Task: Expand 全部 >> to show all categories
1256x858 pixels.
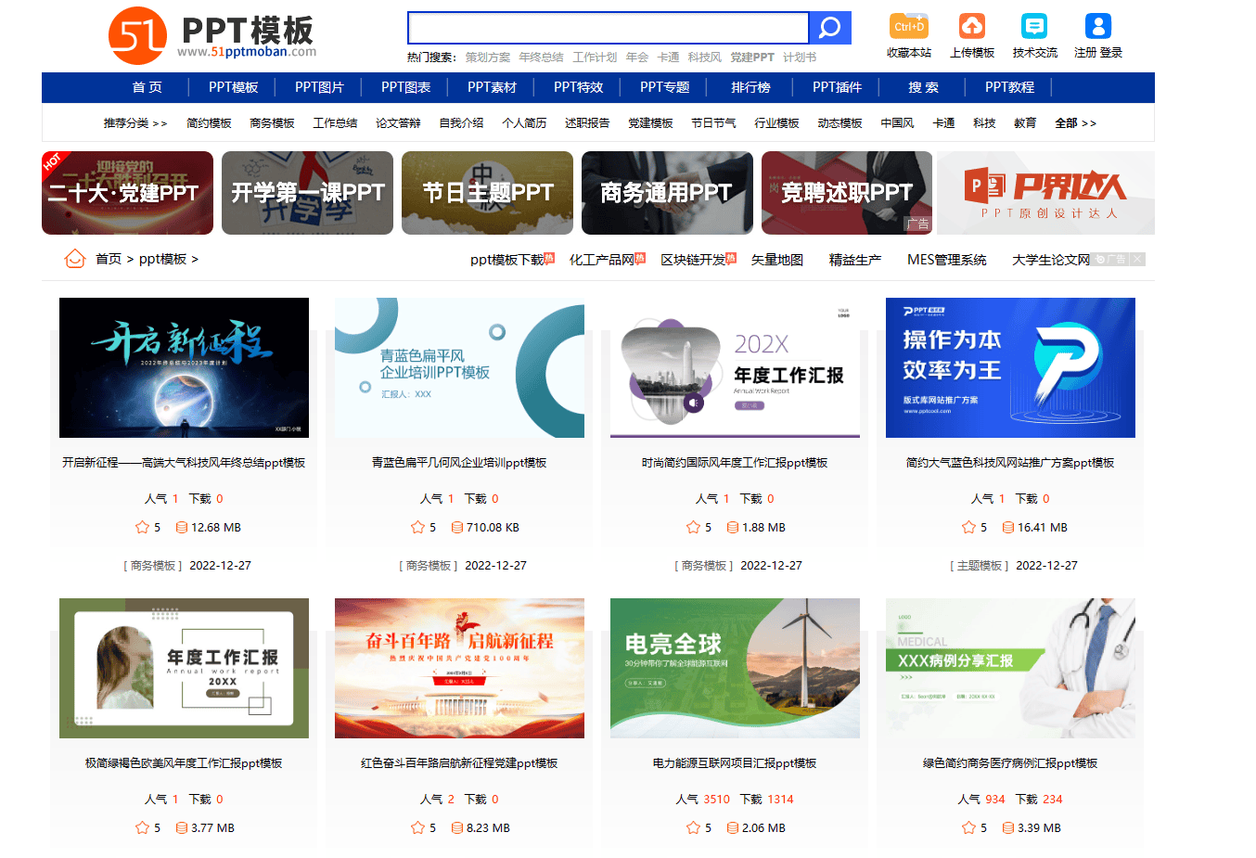Action: [x=1075, y=123]
